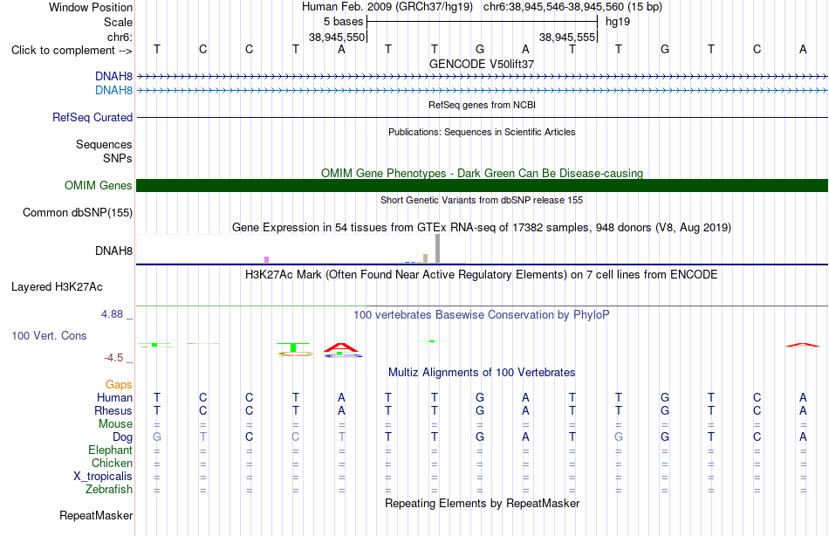Screen dimensions: 829x536
Task: Click the Chicken alignment row label
Action: [x=112, y=464]
